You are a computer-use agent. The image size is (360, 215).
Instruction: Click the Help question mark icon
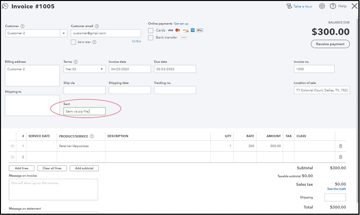(333, 6)
